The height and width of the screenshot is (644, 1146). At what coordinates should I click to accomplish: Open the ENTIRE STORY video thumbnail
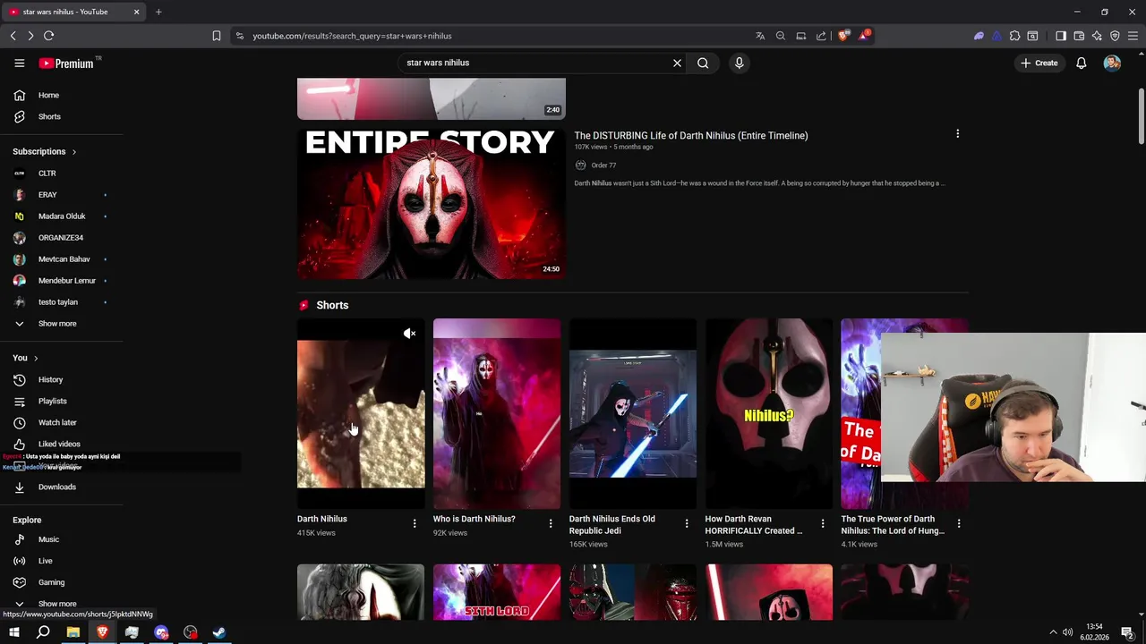tap(431, 203)
